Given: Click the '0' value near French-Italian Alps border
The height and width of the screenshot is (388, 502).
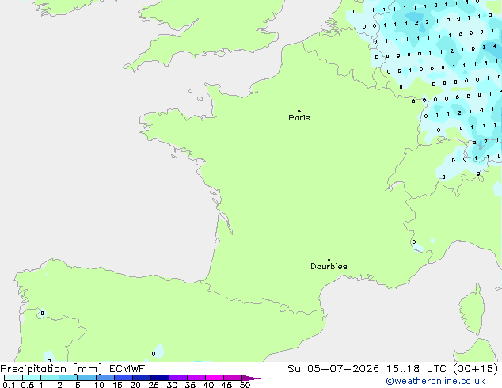Looking at the screenshot, I should click(414, 242).
